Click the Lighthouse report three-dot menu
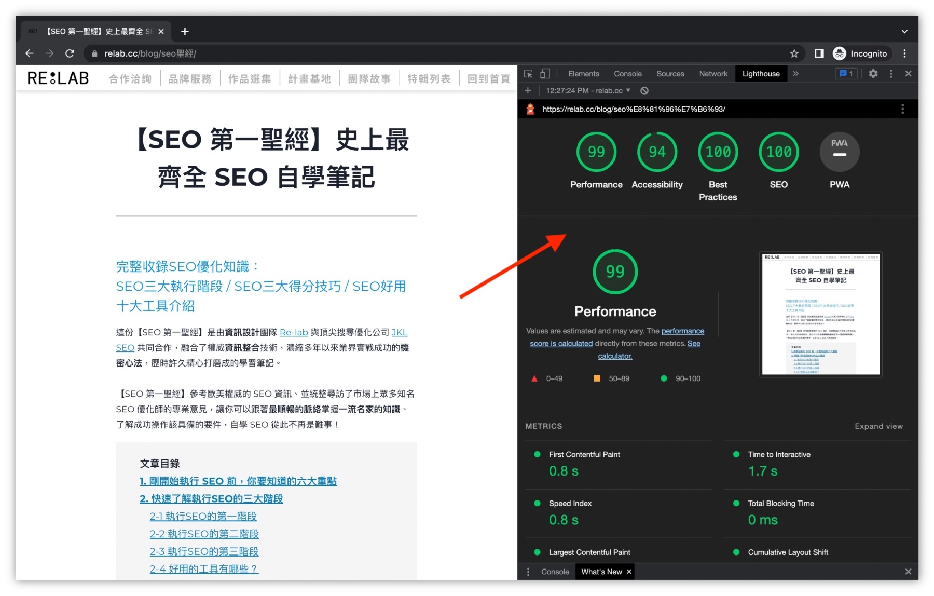The width and height of the screenshot is (934, 596). coord(903,109)
